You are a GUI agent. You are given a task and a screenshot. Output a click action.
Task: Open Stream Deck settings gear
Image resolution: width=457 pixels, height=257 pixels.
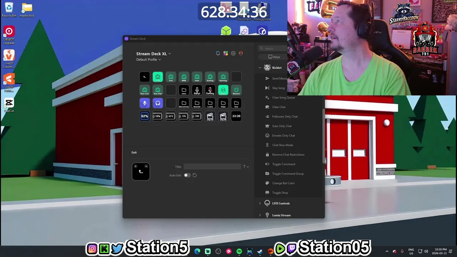233,53
